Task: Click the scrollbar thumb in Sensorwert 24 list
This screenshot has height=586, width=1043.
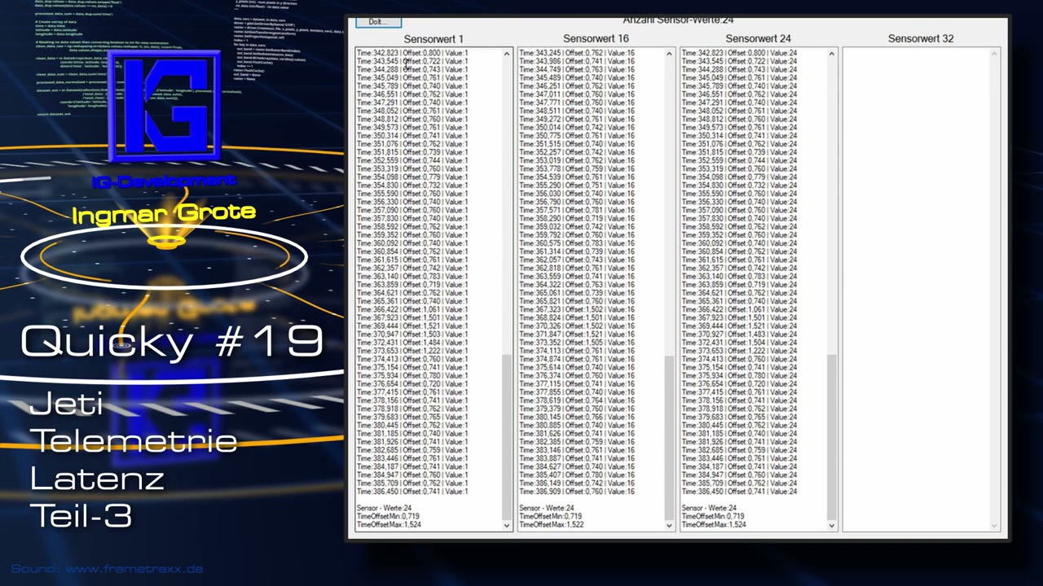Action: click(832, 436)
